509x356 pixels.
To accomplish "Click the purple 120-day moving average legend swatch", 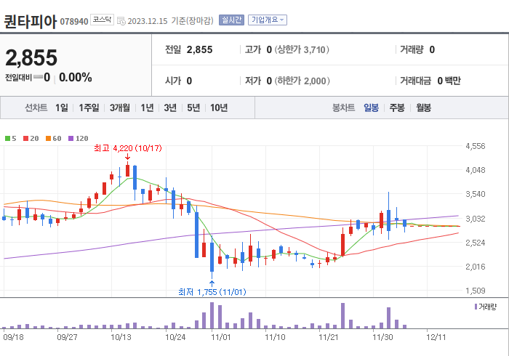I will pos(71,139).
